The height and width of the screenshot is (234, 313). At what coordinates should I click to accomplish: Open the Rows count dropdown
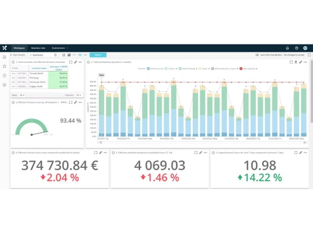22,95
